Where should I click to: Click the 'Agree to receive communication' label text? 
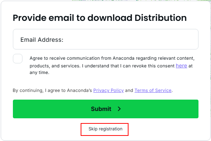pyautogui.click(x=112, y=58)
